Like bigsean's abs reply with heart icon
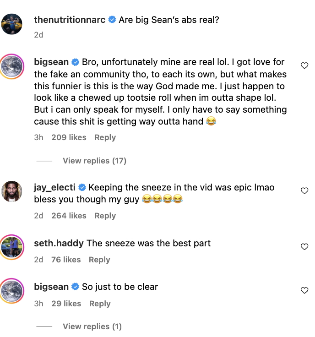Image resolution: width=315 pixels, height=337 pixels. 304,65
